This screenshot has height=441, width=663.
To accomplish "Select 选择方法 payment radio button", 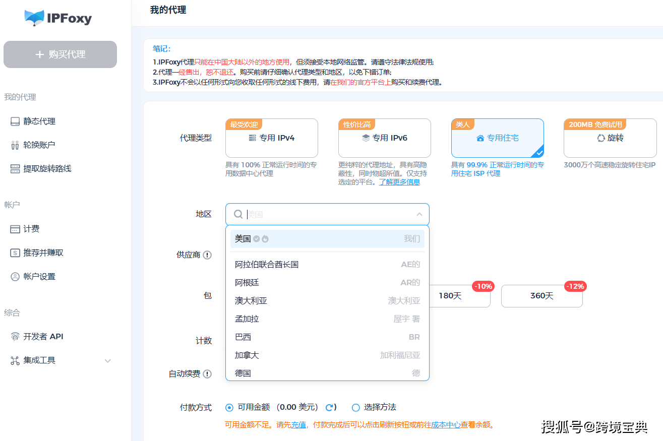I will [x=356, y=408].
